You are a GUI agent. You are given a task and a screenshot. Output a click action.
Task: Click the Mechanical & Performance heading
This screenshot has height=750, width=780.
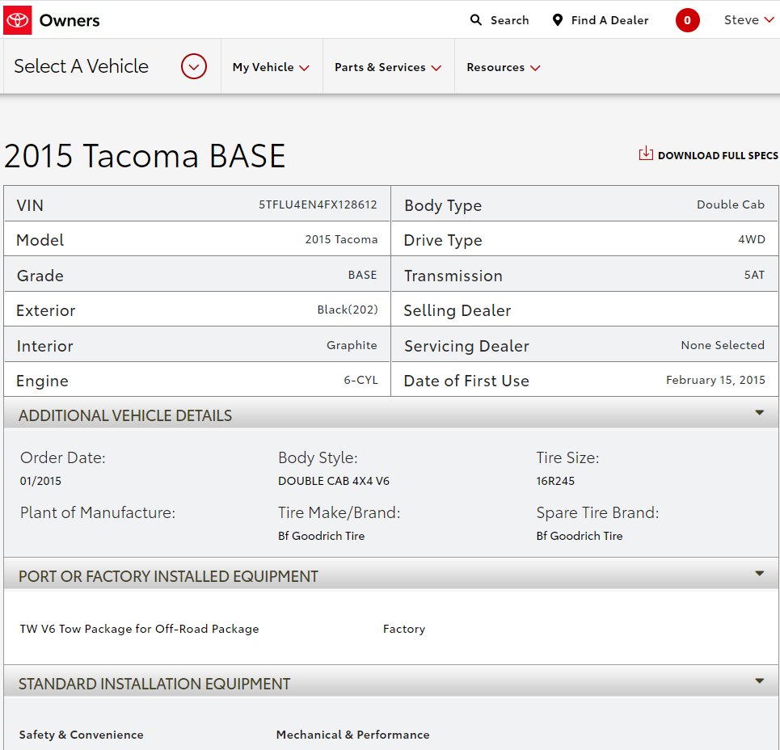[x=352, y=735]
